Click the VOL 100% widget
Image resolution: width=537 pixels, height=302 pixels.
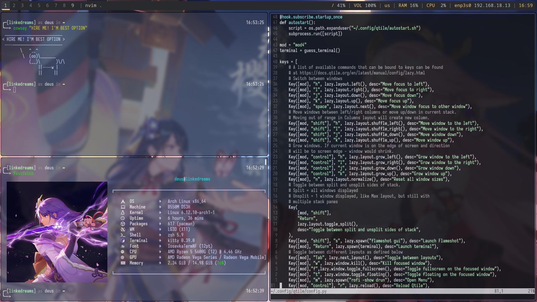pos(365,5)
